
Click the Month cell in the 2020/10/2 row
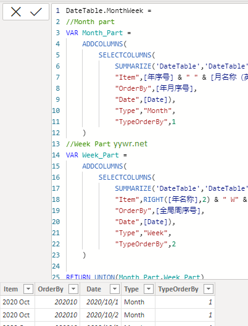pyautogui.click(x=138, y=315)
